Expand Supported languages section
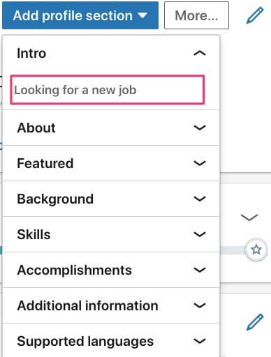 pos(111,340)
